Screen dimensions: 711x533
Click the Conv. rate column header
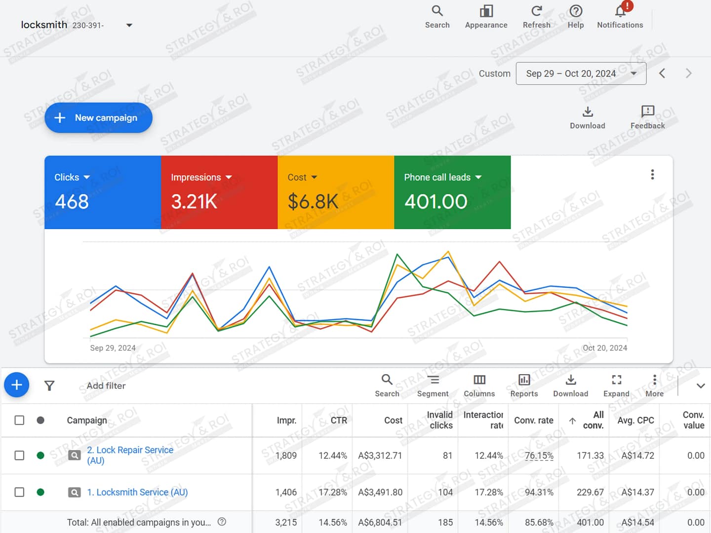coord(533,420)
